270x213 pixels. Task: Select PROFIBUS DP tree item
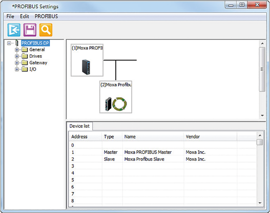click(35, 43)
